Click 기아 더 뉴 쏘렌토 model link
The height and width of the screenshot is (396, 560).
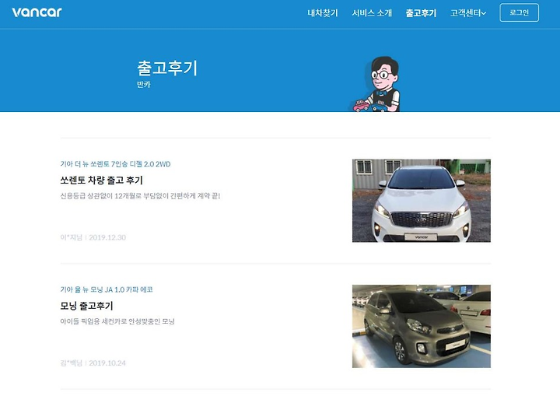(115, 164)
